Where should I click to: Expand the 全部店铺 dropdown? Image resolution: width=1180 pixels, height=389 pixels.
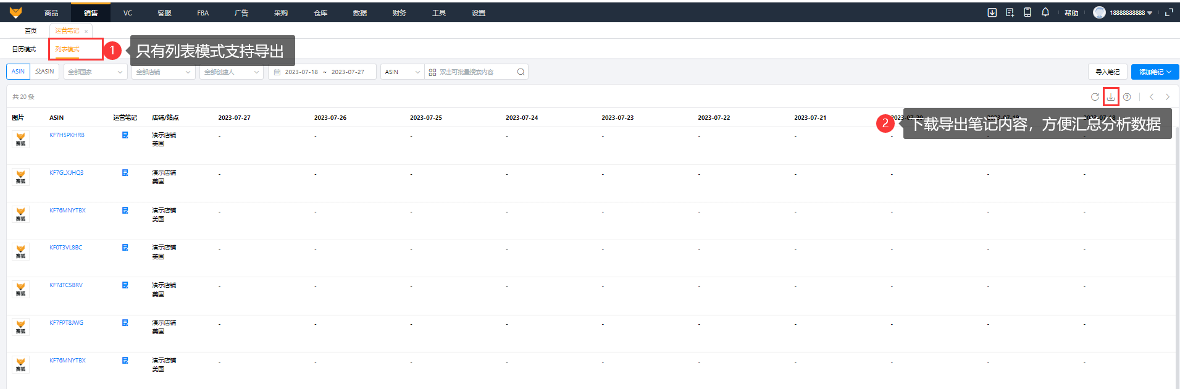163,72
